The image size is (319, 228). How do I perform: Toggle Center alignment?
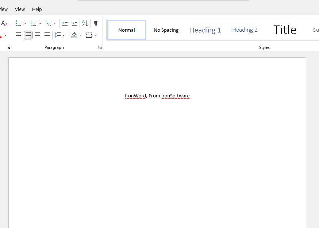tap(28, 35)
